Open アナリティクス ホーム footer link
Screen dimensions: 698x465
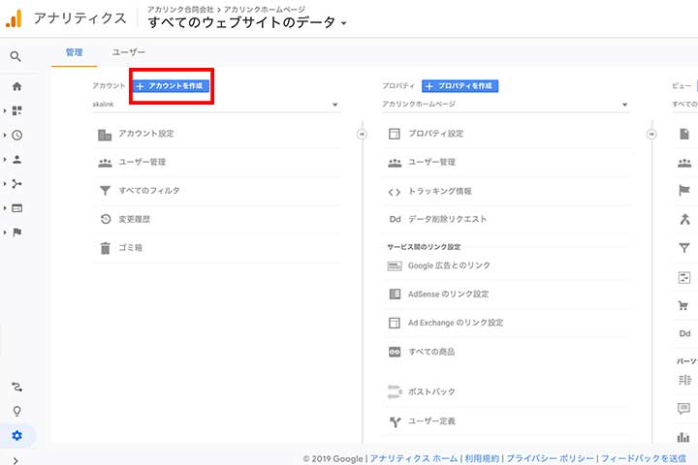(x=414, y=458)
